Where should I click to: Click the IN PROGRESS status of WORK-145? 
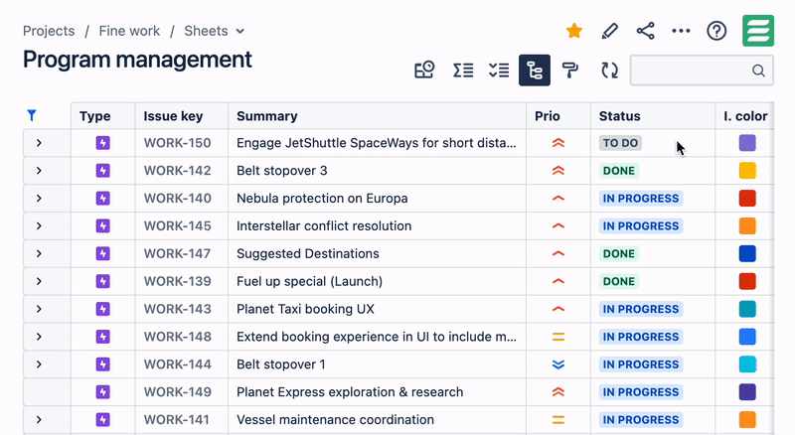(640, 226)
